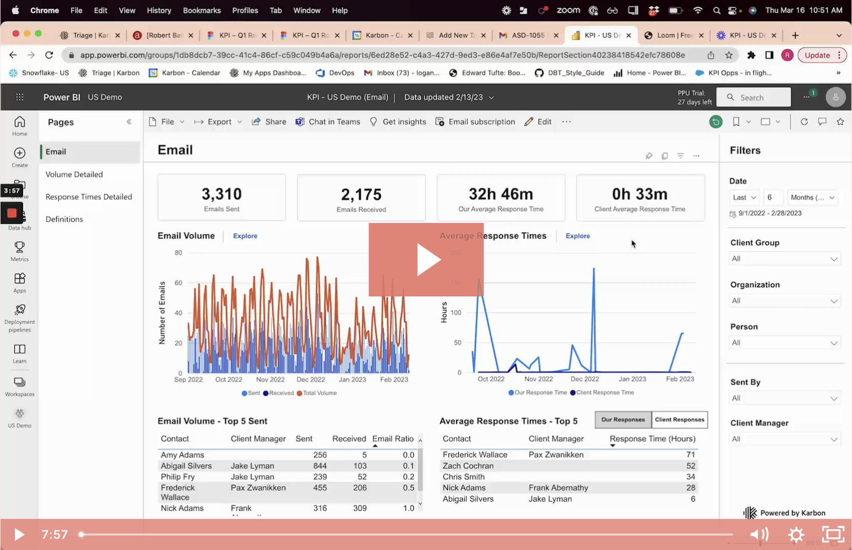
Task: Open the Learn section in sidebar
Action: 19,353
